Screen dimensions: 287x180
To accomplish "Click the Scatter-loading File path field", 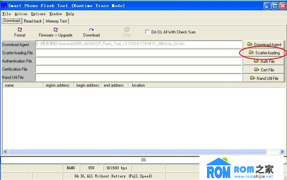I will [139, 53].
